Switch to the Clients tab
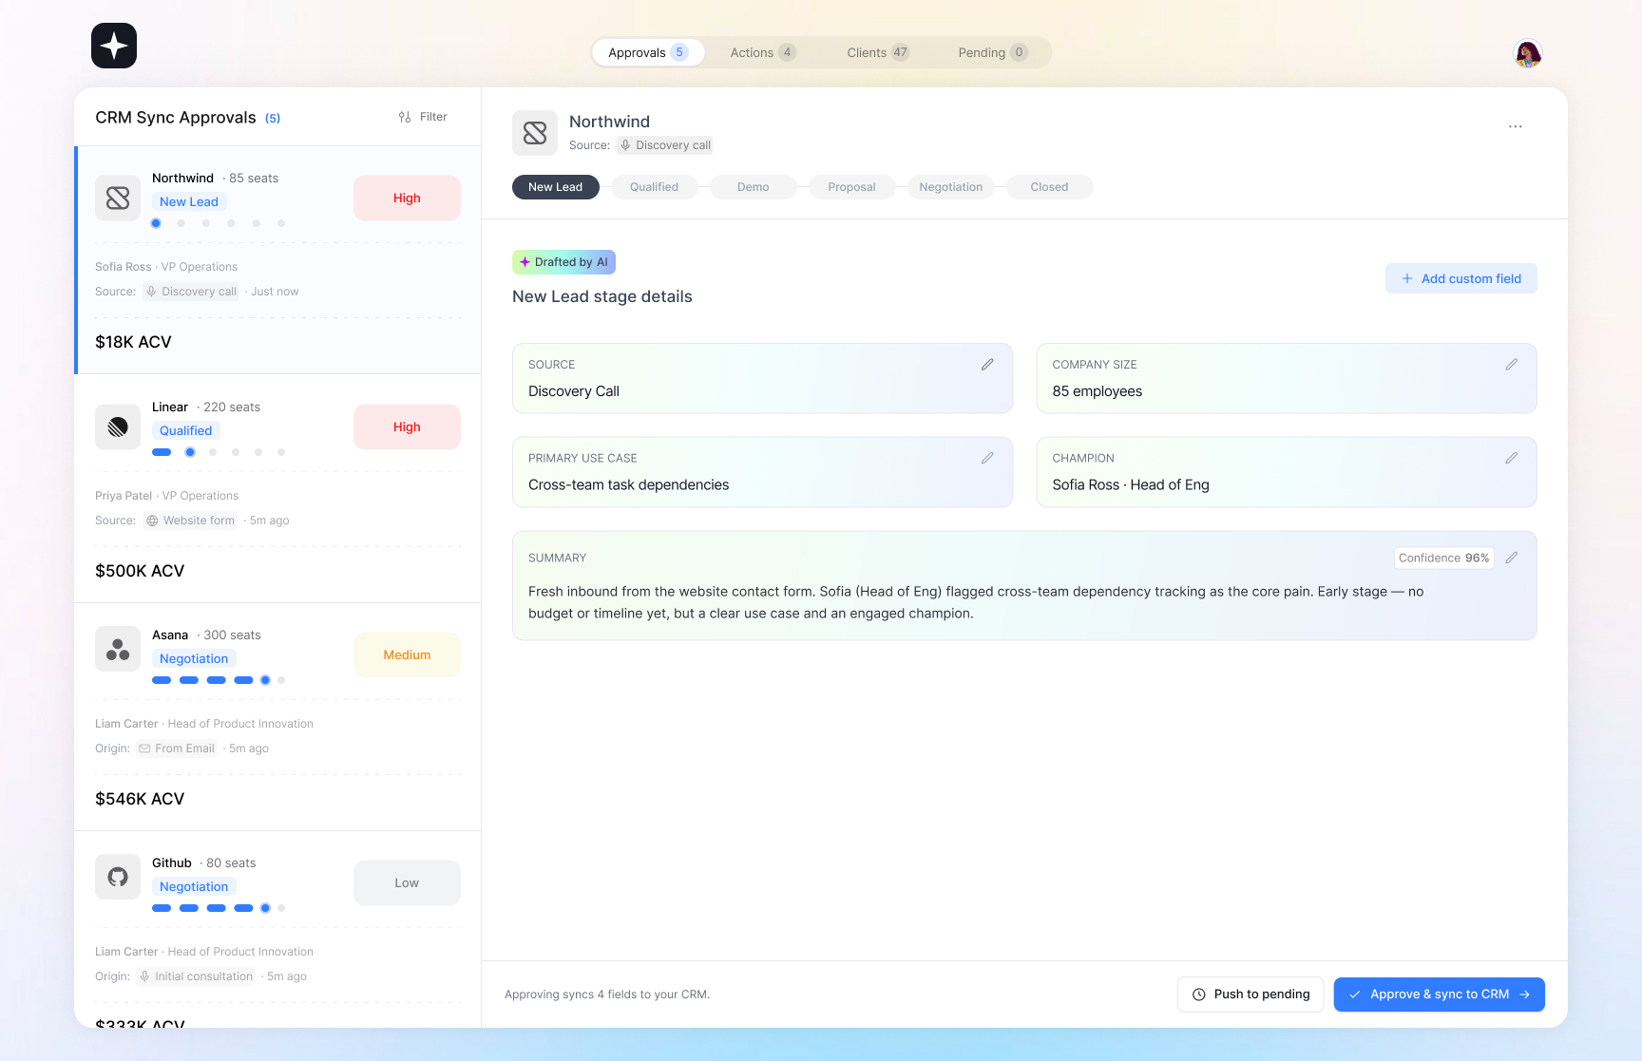1642x1061 pixels. coord(878,52)
